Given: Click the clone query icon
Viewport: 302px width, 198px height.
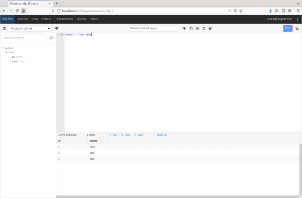Looking at the screenshot, I should (x=191, y=29).
